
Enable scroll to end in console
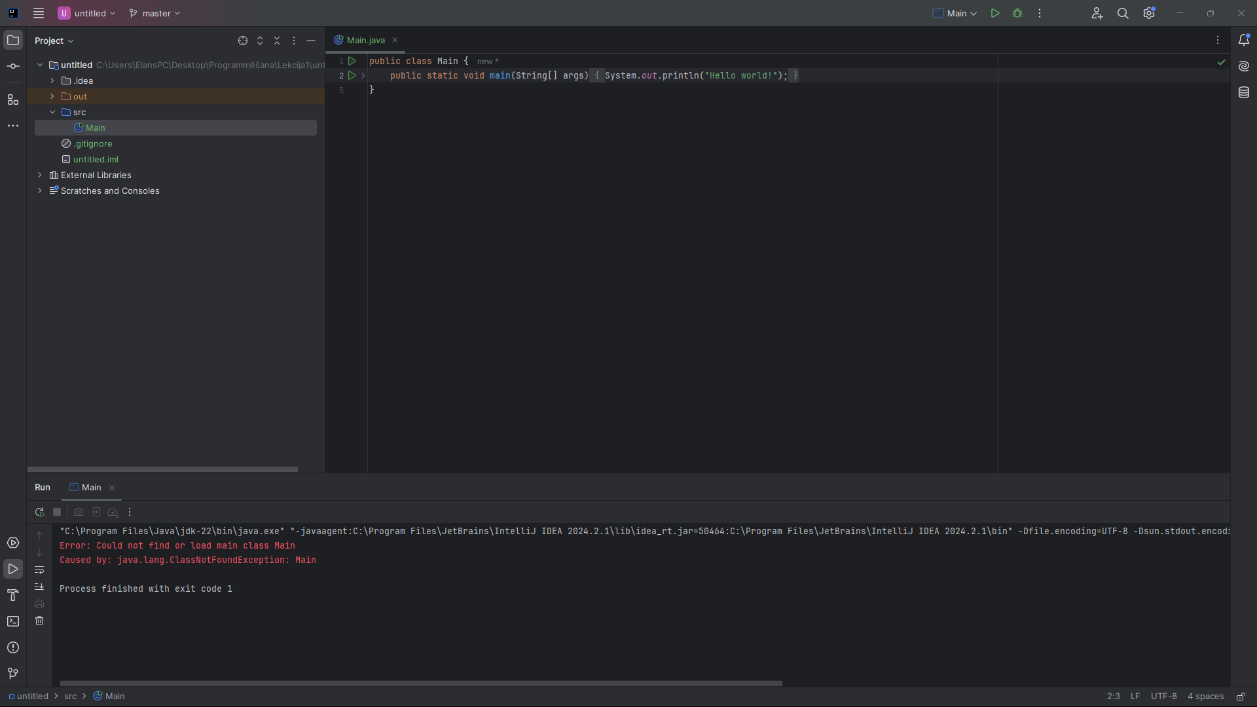coord(39,587)
